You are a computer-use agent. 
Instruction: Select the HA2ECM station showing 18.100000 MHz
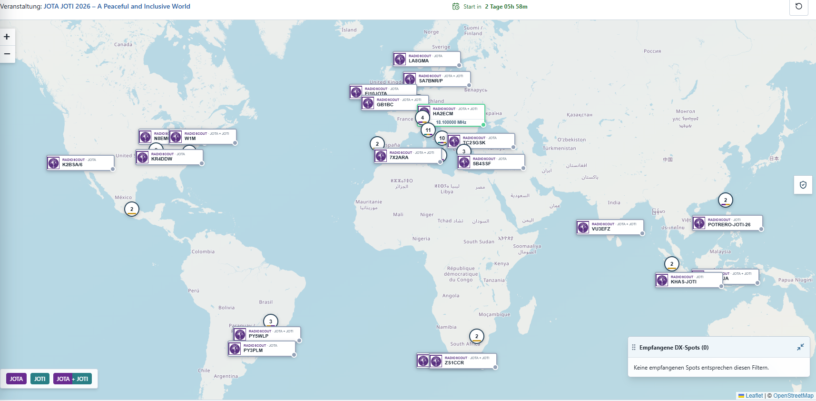pyautogui.click(x=451, y=115)
